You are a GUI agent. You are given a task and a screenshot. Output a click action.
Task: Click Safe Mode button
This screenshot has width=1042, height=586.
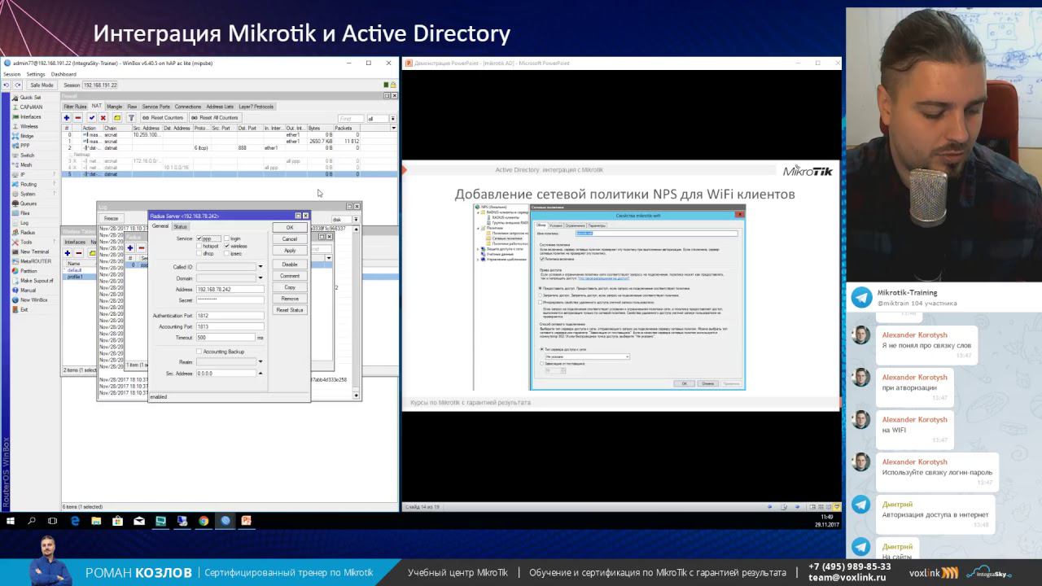click(x=42, y=85)
